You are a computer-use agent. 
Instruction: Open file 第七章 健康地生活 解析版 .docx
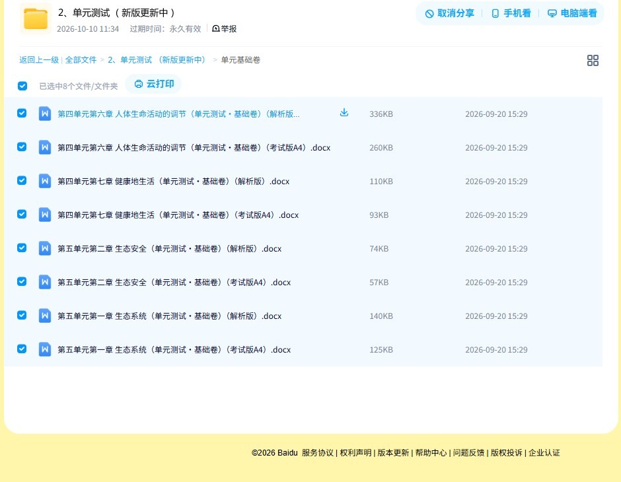[x=174, y=181]
